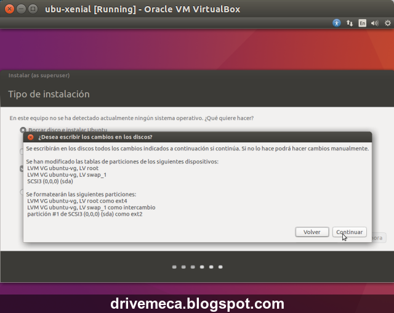Open the accessibility menu icon
The height and width of the screenshot is (313, 394).
tap(337, 23)
